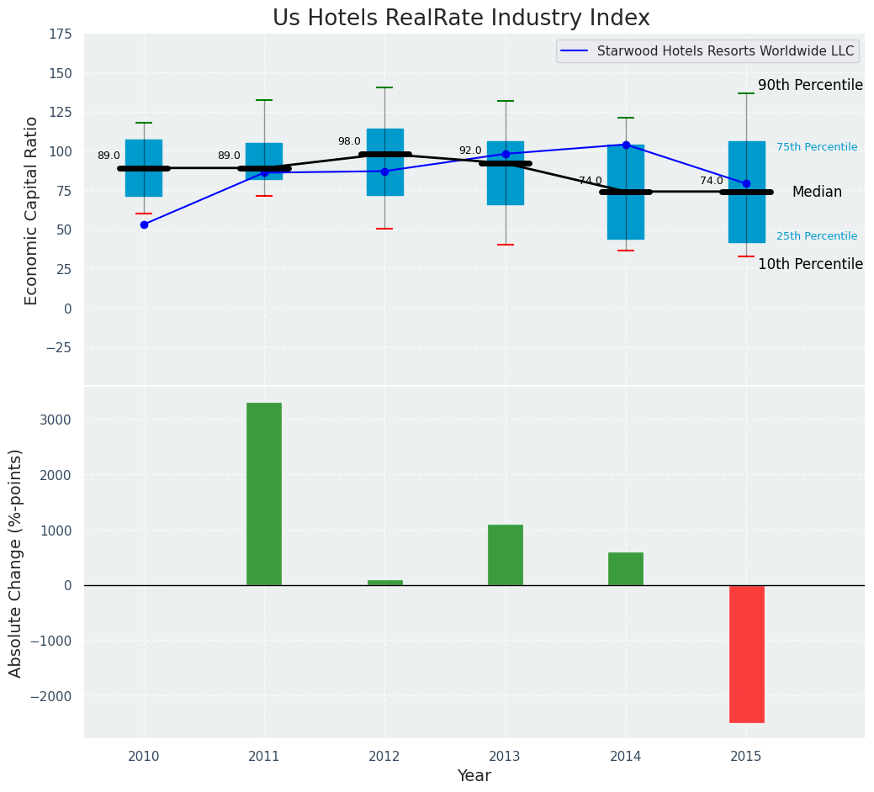Click the 98.0 median value label
874x792 pixels.
[349, 141]
